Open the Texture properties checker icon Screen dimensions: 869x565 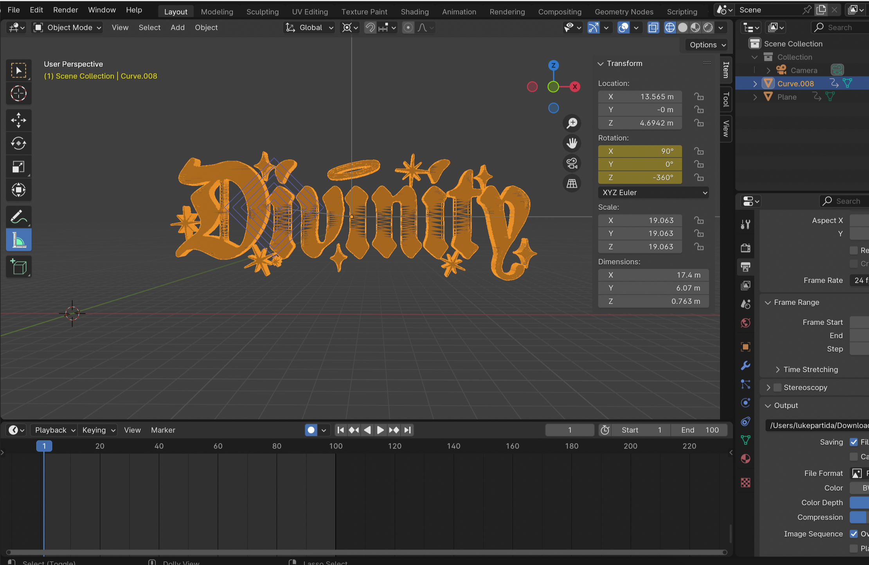pyautogui.click(x=745, y=483)
